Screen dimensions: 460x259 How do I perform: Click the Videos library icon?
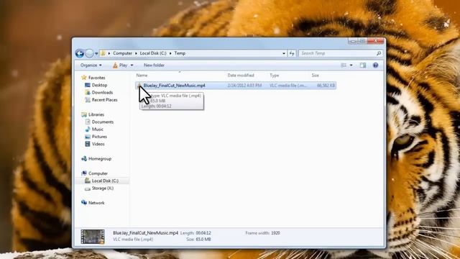88,144
